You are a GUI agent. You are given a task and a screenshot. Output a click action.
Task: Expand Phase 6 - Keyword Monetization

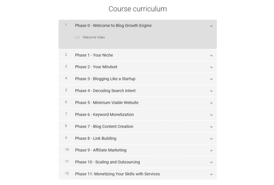click(211, 115)
